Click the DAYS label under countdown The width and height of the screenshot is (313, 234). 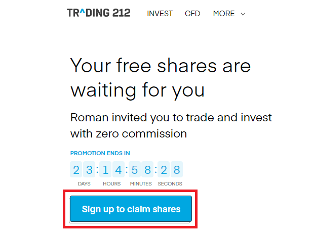pos(84,183)
